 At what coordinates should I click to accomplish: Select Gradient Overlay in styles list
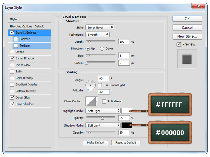(27, 85)
